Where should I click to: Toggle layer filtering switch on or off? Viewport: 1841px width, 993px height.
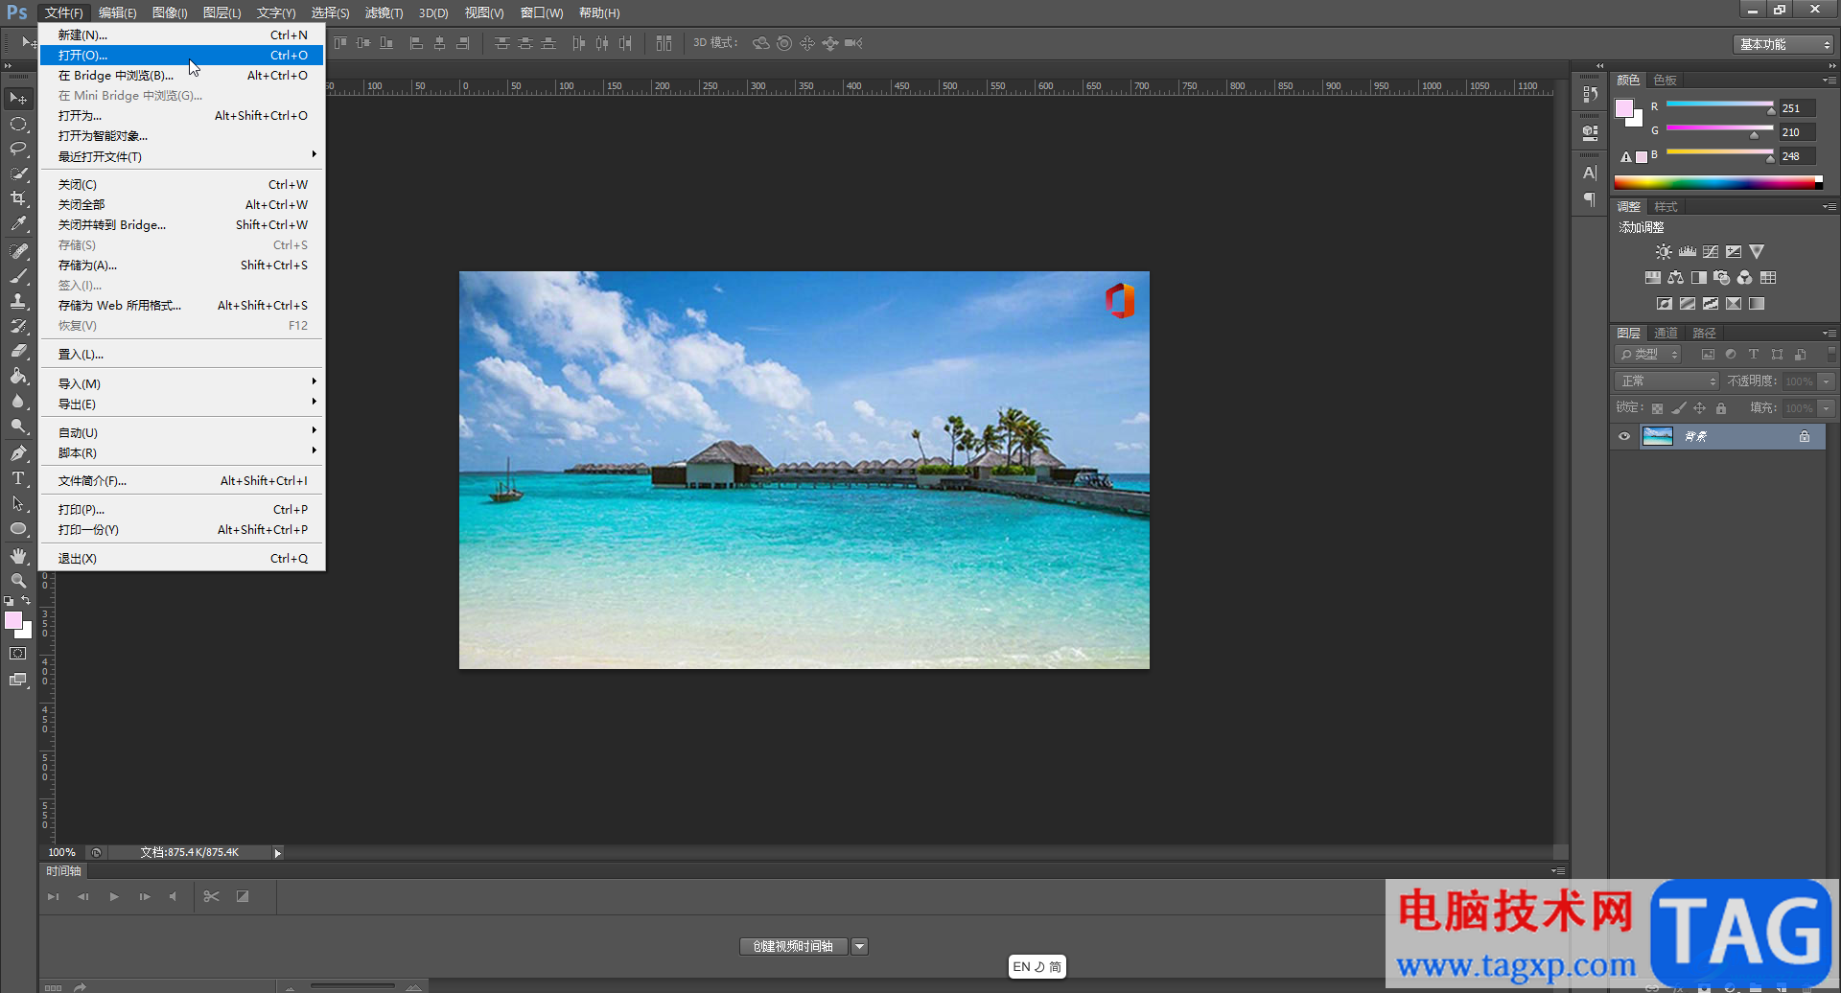[x=1831, y=354]
